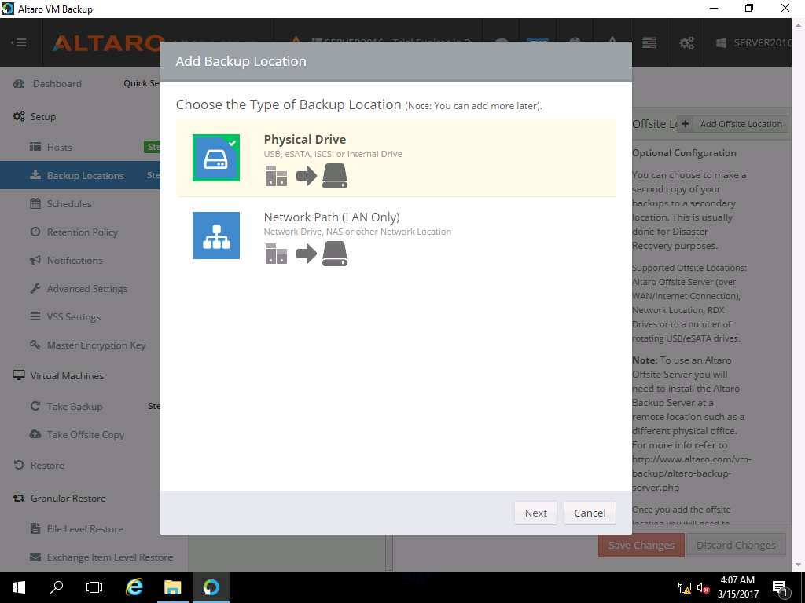
Task: Open Windows Start menu
Action: (x=19, y=587)
